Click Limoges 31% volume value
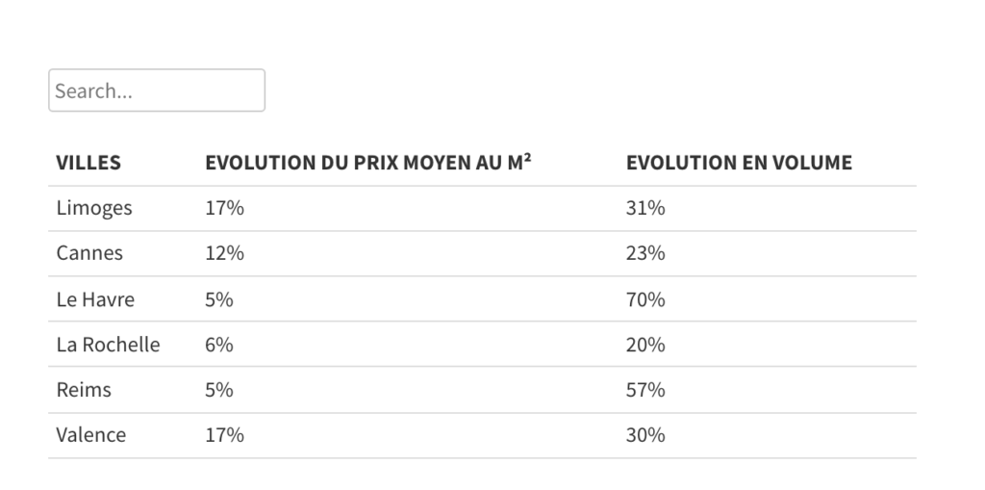The width and height of the screenshot is (985, 490). (x=645, y=208)
